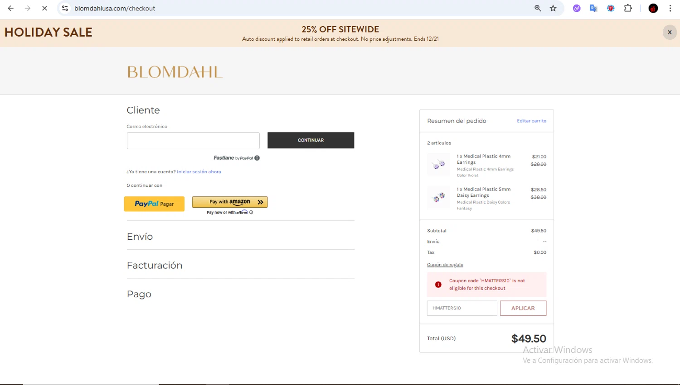
Task: Expand the Envío section heading
Action: point(140,237)
